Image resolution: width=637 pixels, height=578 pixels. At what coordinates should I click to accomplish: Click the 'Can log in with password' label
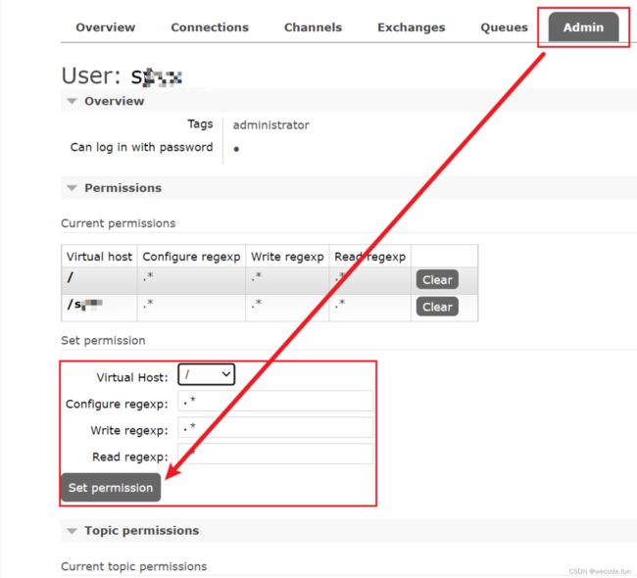(141, 148)
